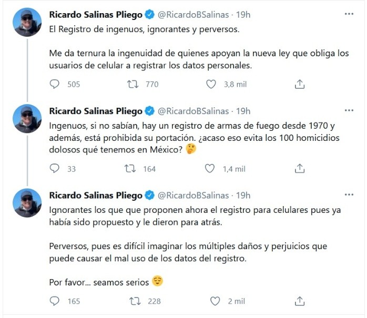Click the third tweet's profile picture

(x=27, y=202)
